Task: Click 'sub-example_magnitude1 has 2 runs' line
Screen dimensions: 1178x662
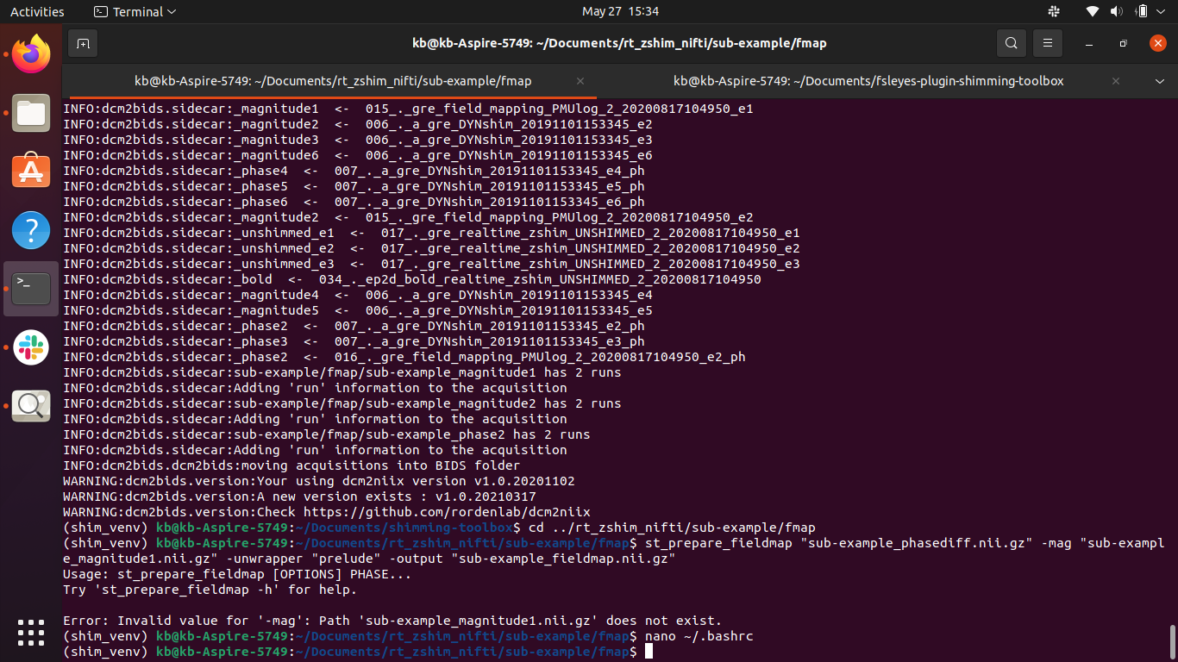Action: point(342,372)
